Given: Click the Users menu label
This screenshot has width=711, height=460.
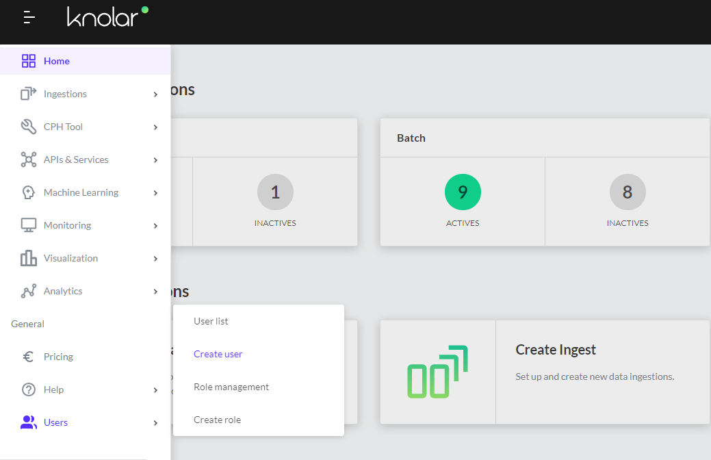Looking at the screenshot, I should tap(56, 422).
